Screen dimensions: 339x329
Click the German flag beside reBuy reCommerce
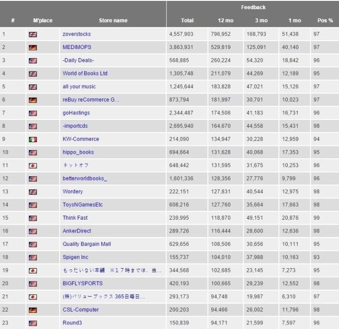pyautogui.click(x=33, y=100)
